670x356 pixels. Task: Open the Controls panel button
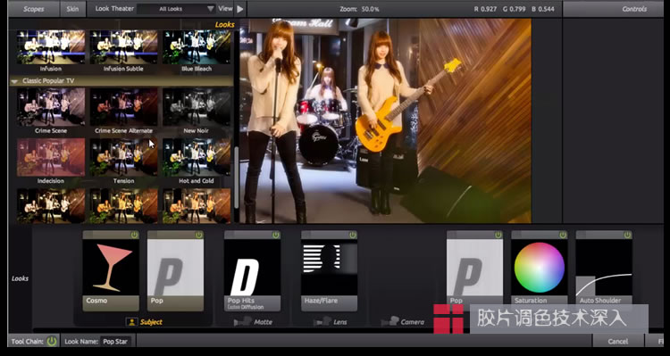coord(634,9)
